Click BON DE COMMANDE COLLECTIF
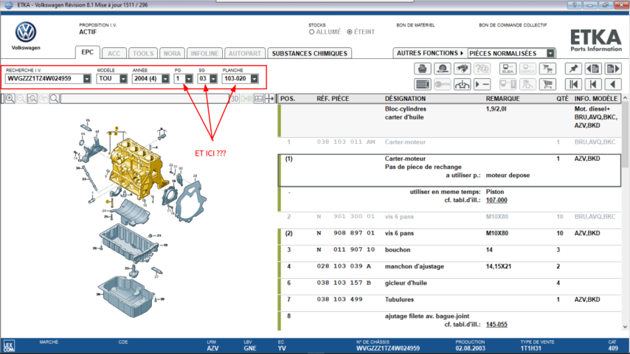Viewport: 630px width, 354px height. [x=513, y=25]
